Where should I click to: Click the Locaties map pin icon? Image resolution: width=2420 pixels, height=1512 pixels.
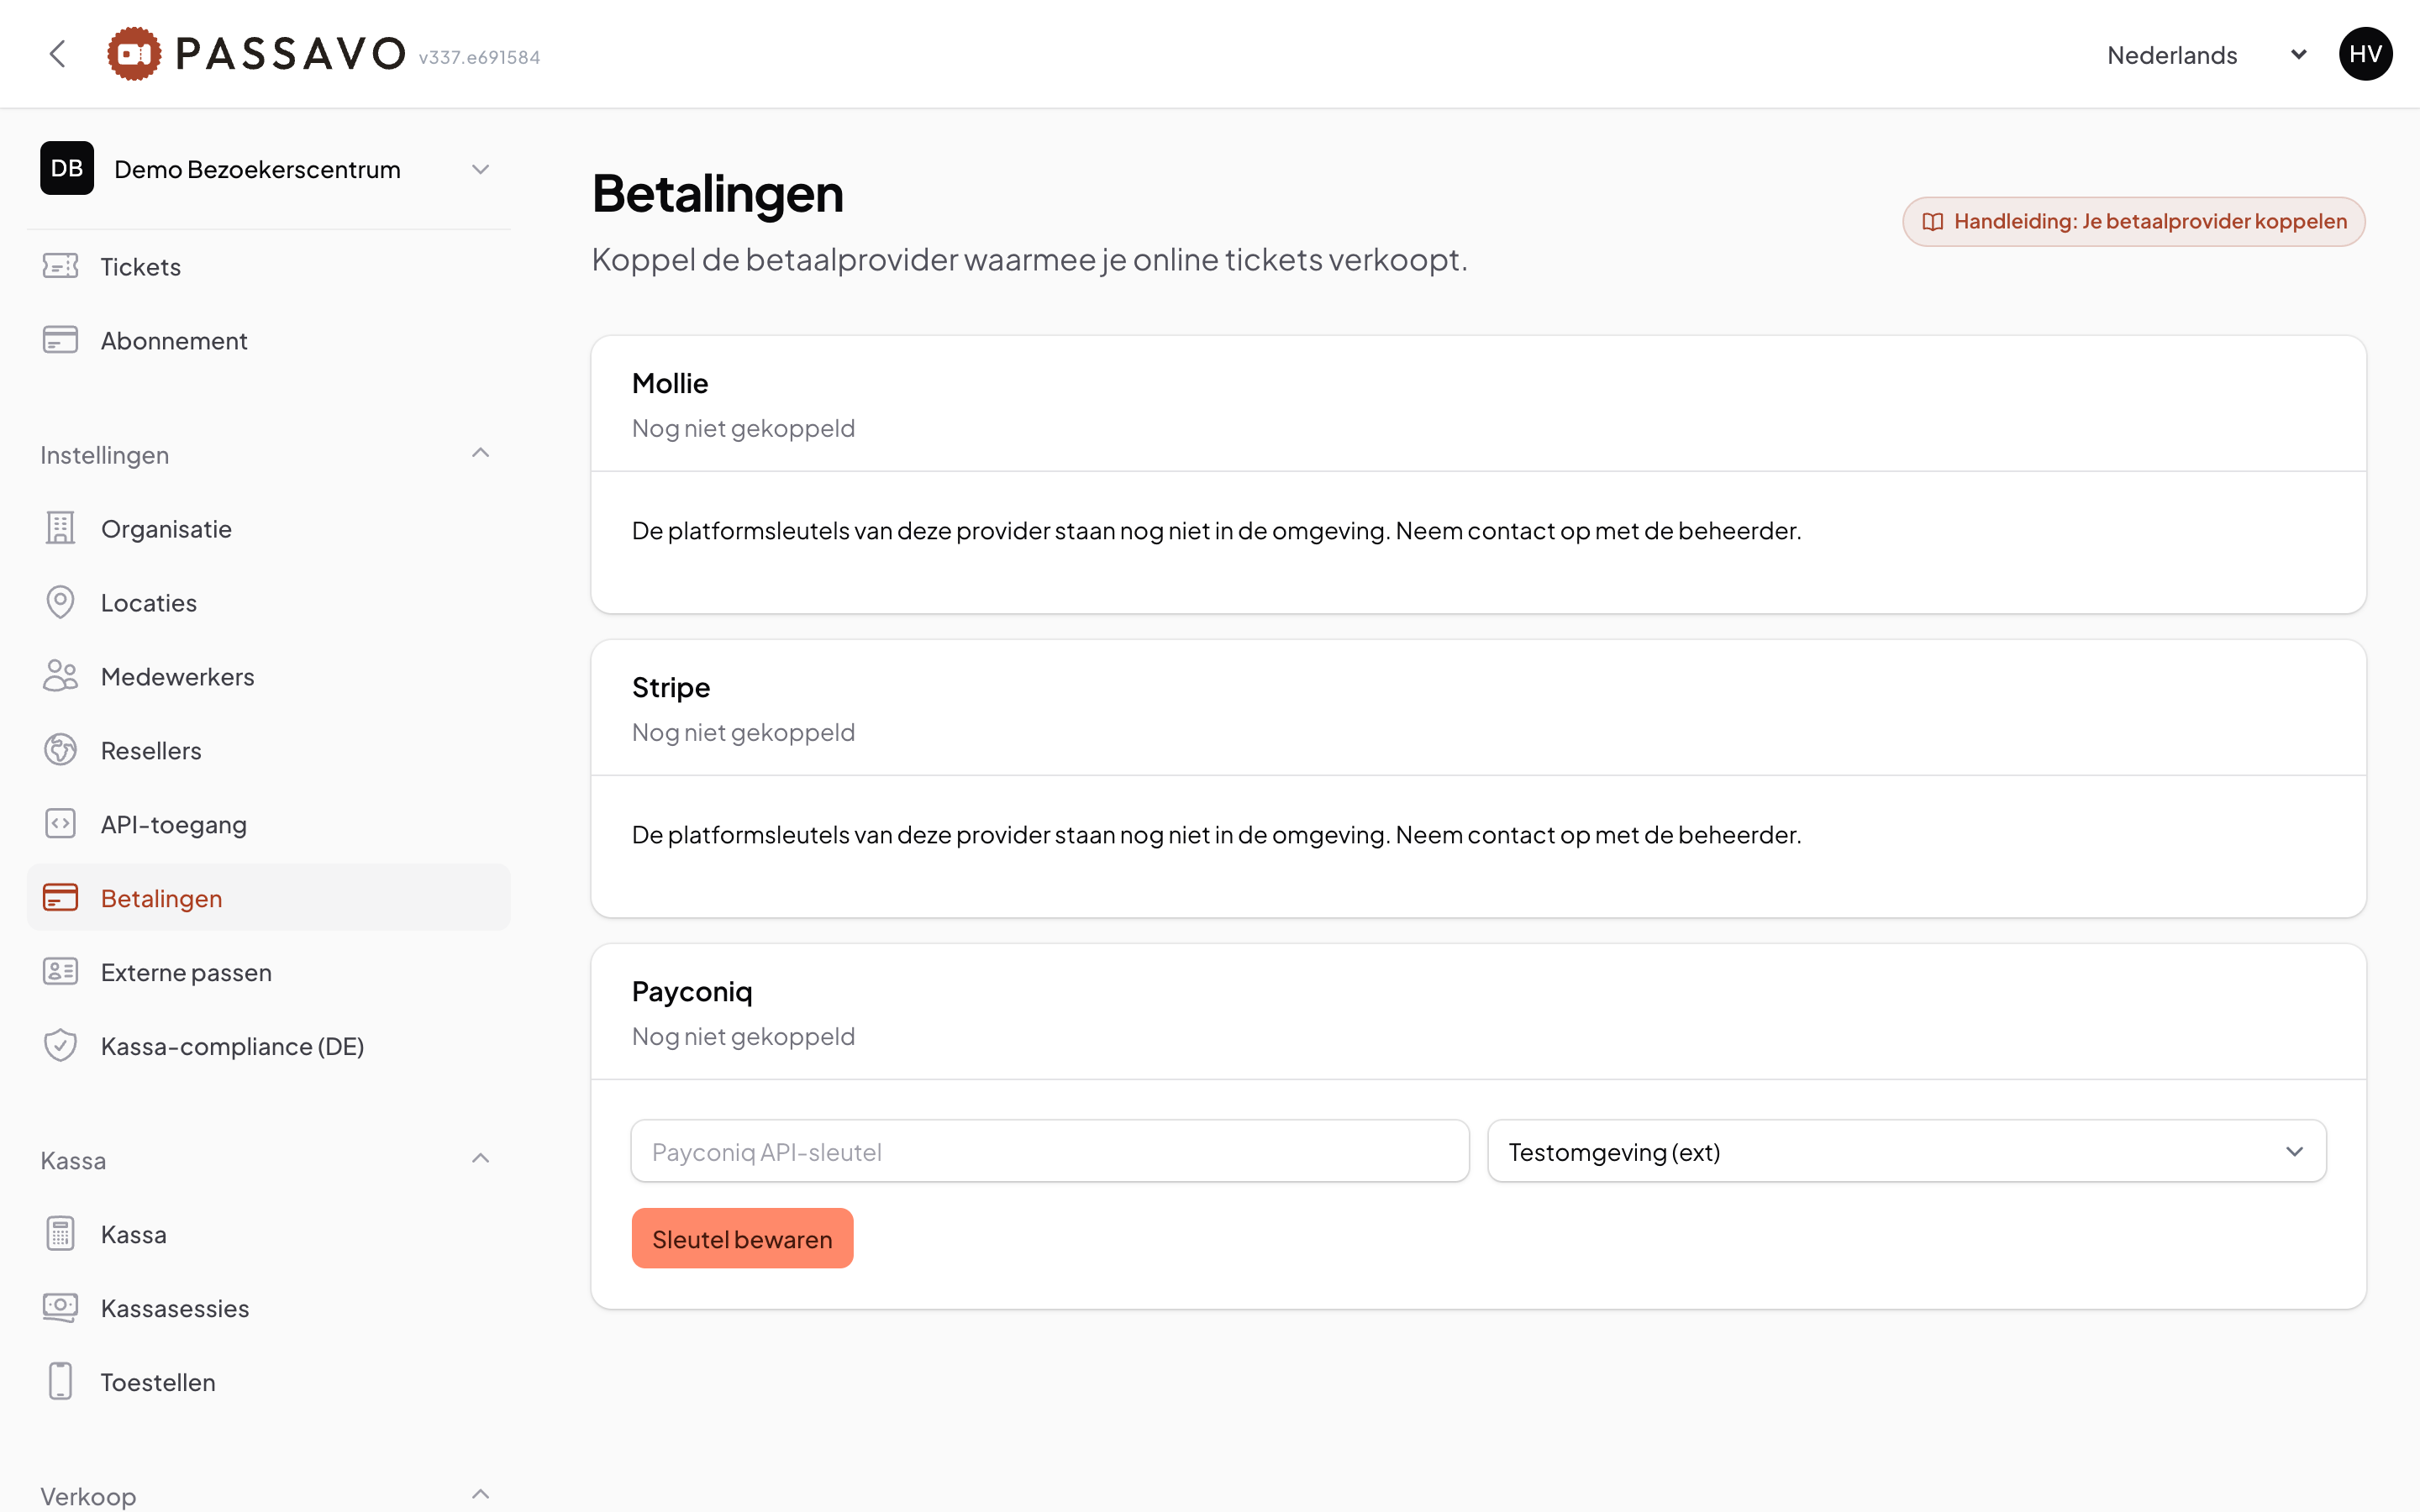[x=61, y=602]
